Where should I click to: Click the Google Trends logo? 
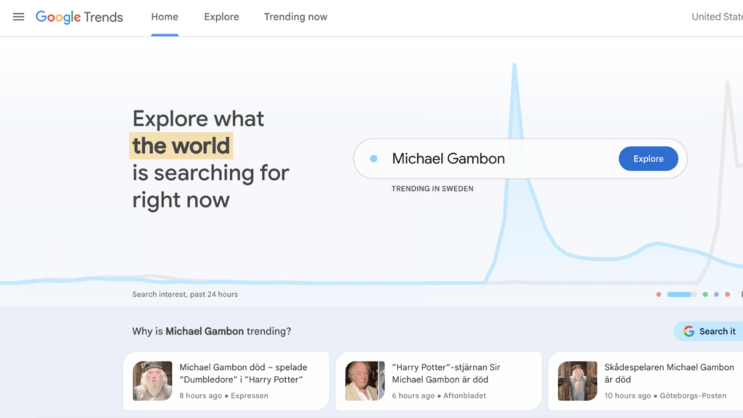click(x=79, y=17)
